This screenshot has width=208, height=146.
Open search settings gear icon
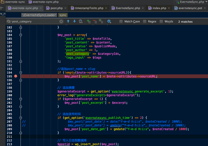pyautogui.click(x=109, y=21)
